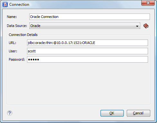The width and height of the screenshot is (157, 123).
Task: Focus the masked Password field
Action: (88, 59)
